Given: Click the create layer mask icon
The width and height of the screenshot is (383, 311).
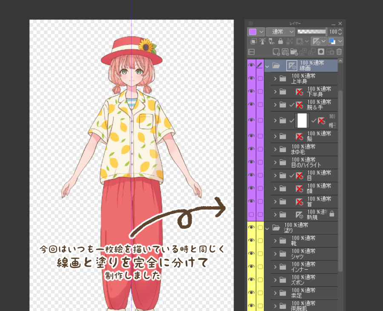Looking at the screenshot, I should tap(321, 52).
